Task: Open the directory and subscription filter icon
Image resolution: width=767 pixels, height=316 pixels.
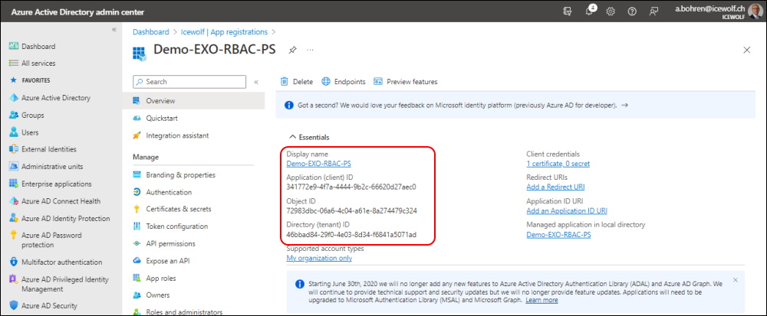Action: (x=568, y=11)
